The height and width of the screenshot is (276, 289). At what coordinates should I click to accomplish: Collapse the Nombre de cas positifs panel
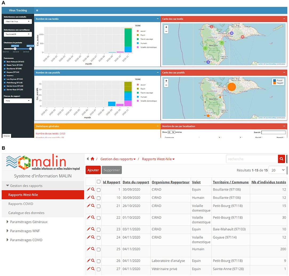click(x=158, y=73)
